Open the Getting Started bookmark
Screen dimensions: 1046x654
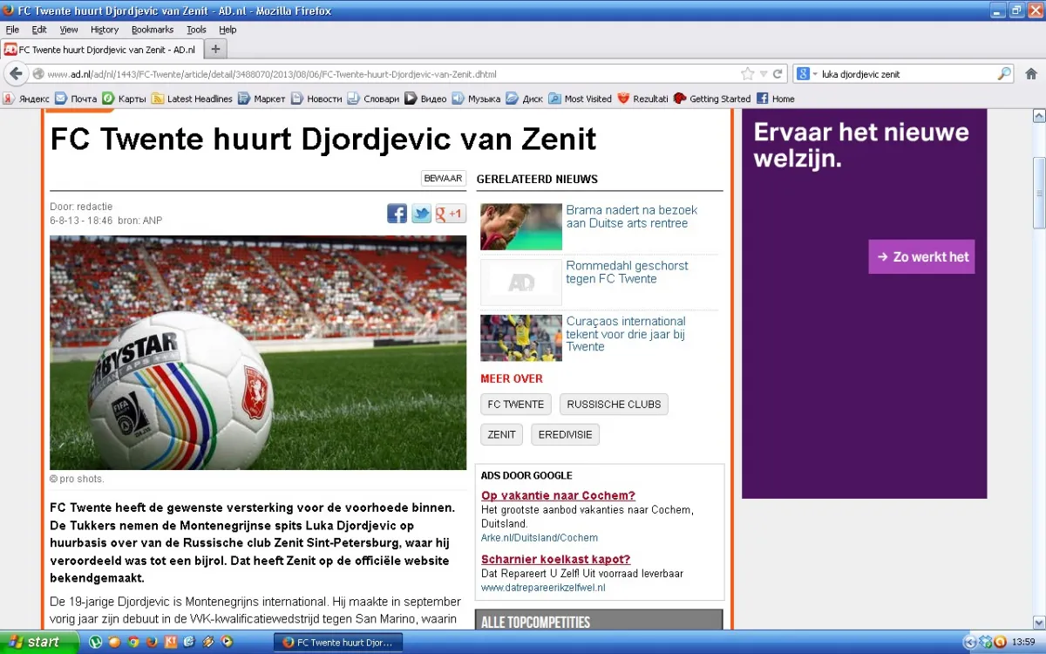click(x=712, y=99)
